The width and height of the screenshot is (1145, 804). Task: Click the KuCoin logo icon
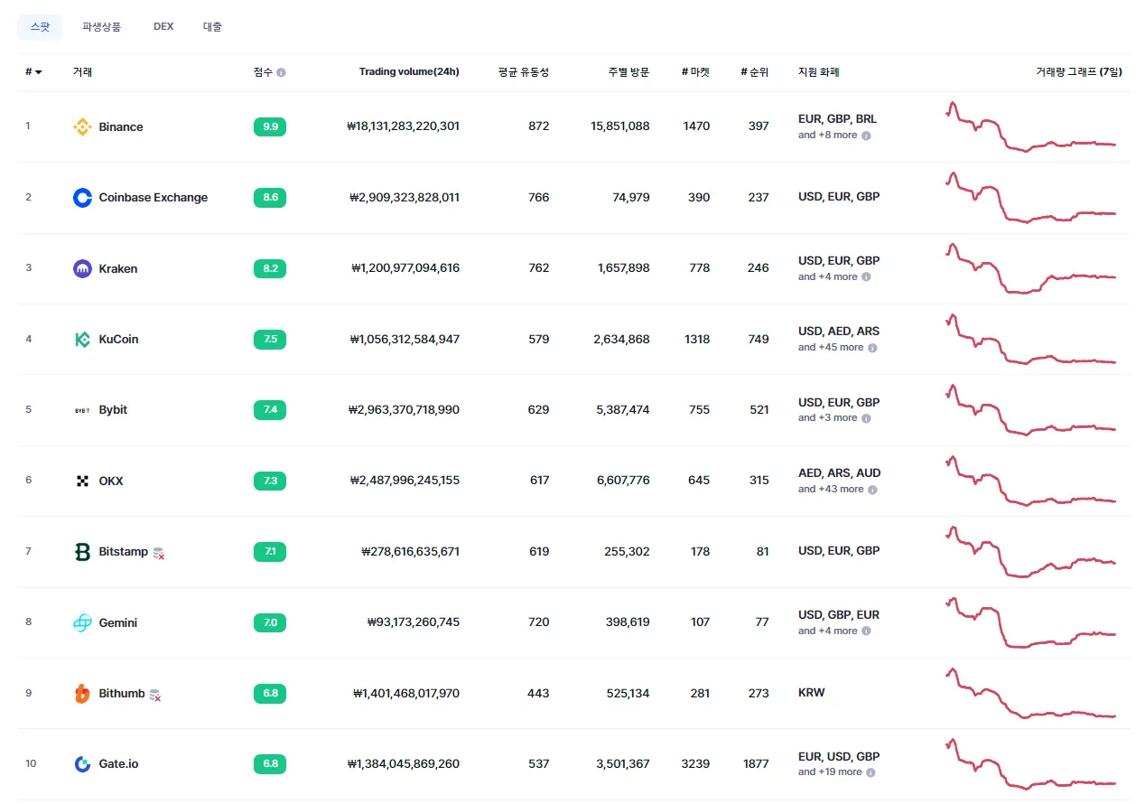[x=82, y=340]
